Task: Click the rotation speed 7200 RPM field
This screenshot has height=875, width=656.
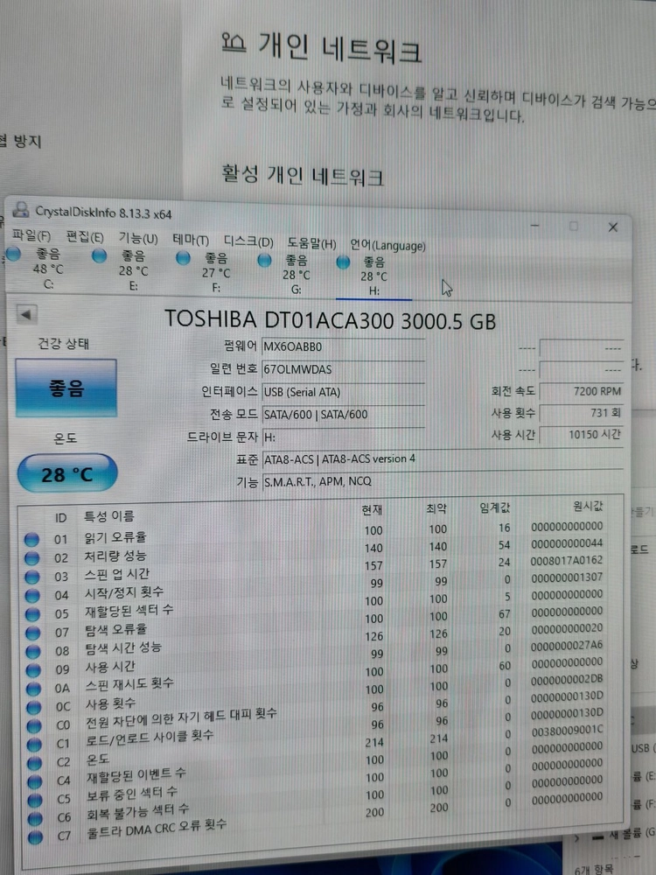Action: [x=581, y=391]
